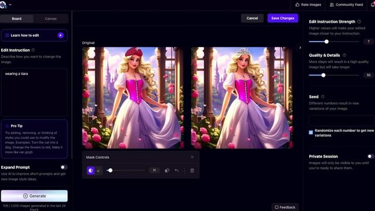The image size is (375, 211).
Task: Click the Community Feed people icon
Action: click(x=332, y=5)
